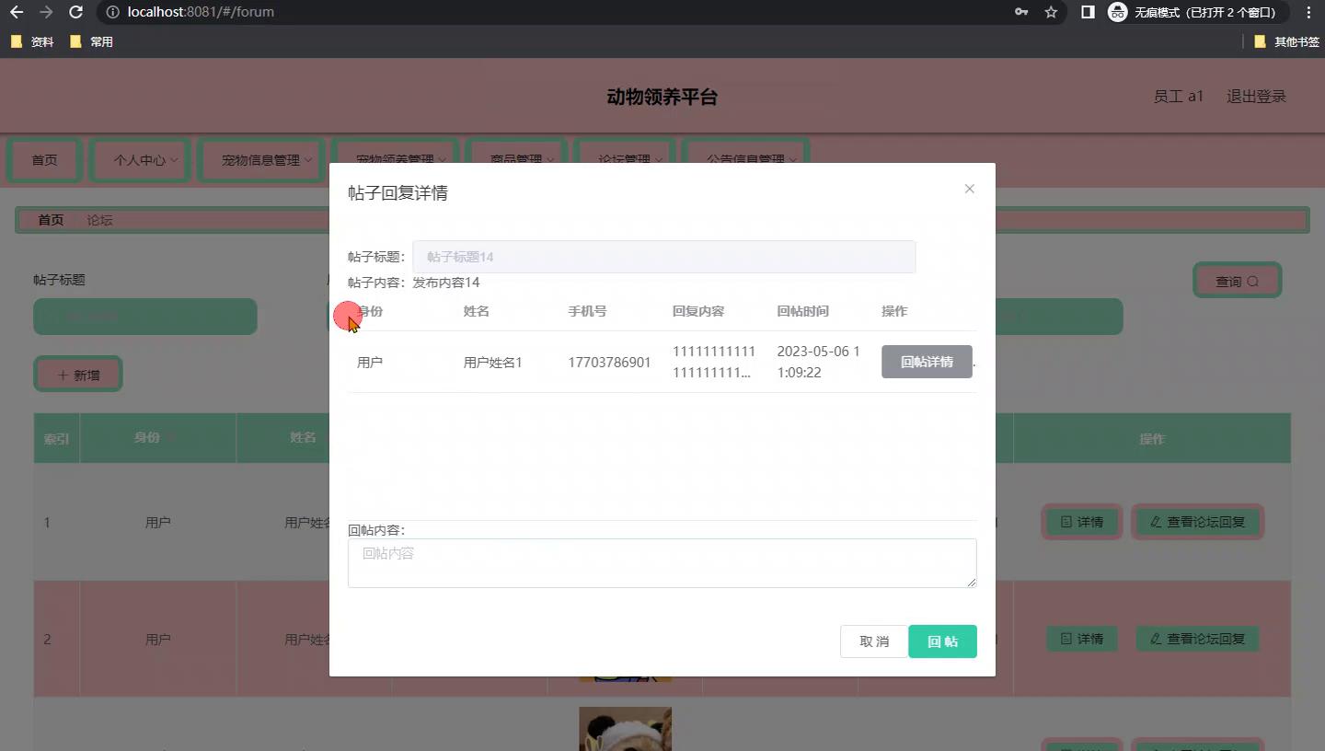Click the disabled 帖子标题 field

point(663,257)
